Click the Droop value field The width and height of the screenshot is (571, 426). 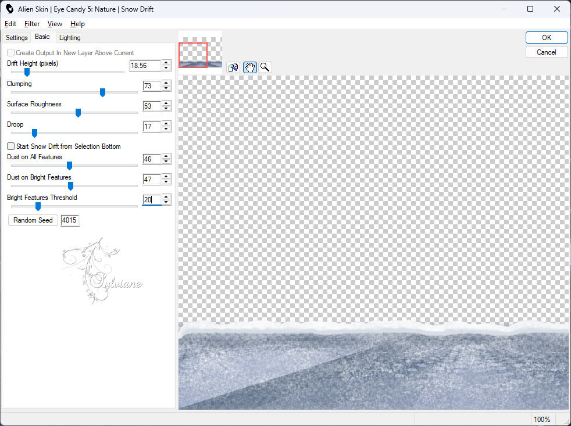click(152, 127)
